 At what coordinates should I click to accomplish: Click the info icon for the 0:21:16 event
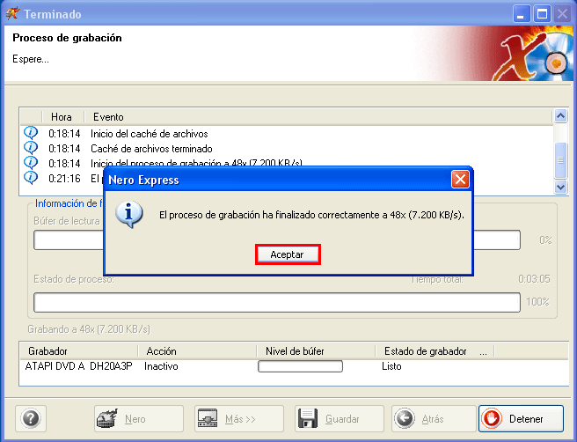click(x=31, y=178)
